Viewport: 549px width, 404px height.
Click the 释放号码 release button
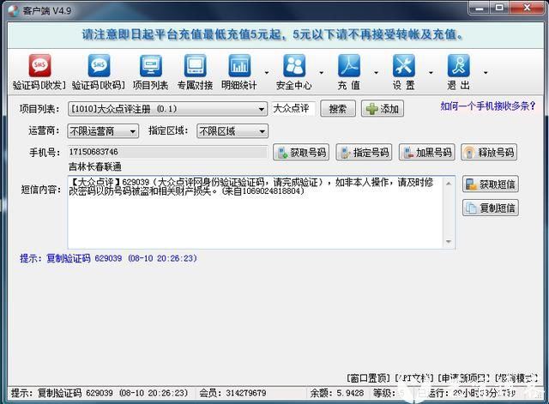click(489, 153)
